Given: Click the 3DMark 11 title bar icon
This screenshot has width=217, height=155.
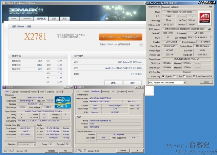Looking at the screenshot, I should click(4, 3).
